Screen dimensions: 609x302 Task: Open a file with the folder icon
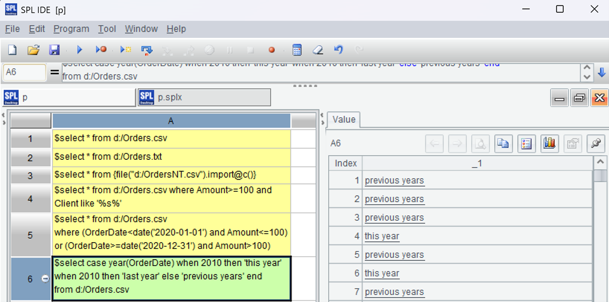tap(34, 50)
